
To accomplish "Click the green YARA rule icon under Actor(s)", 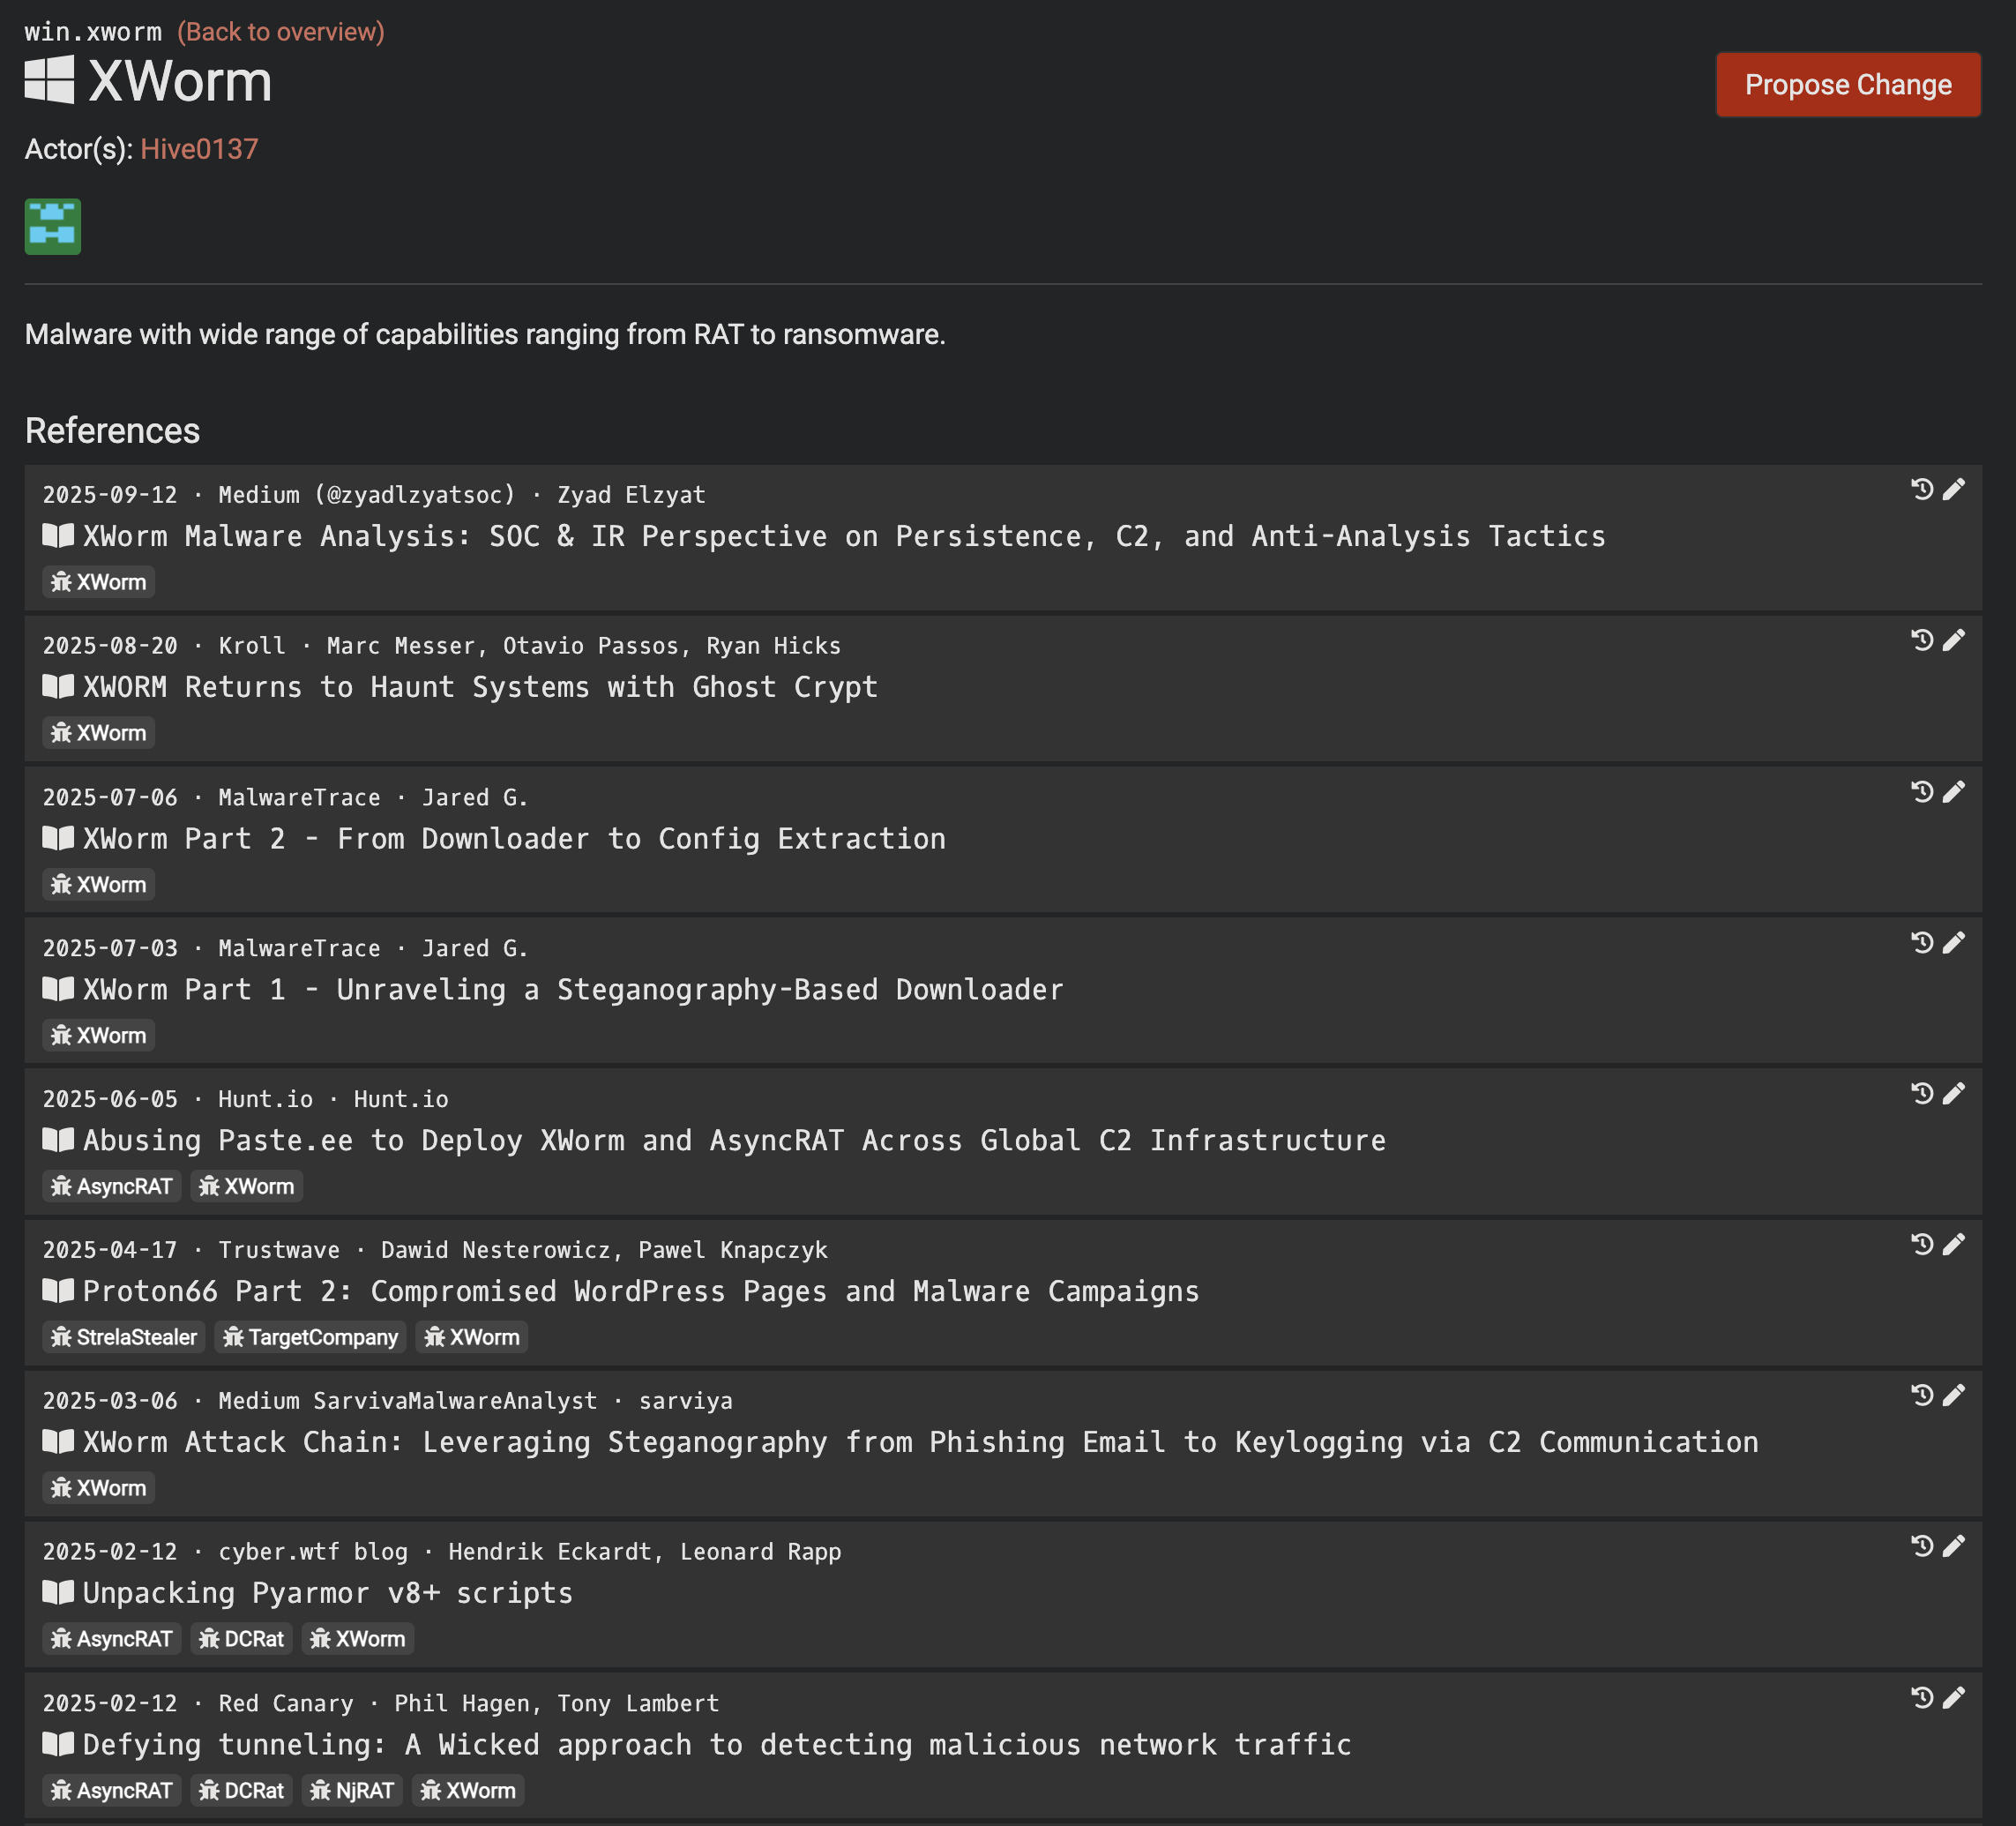I will [52, 227].
